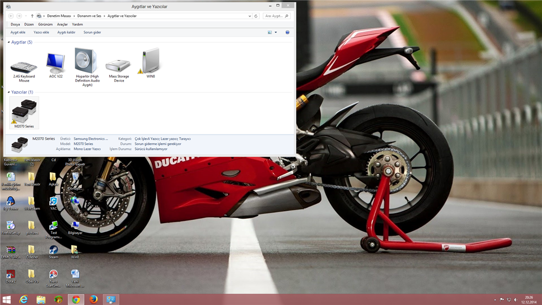Navigate to Denetim Masası breadcrumb
The height and width of the screenshot is (305, 542).
tap(59, 16)
